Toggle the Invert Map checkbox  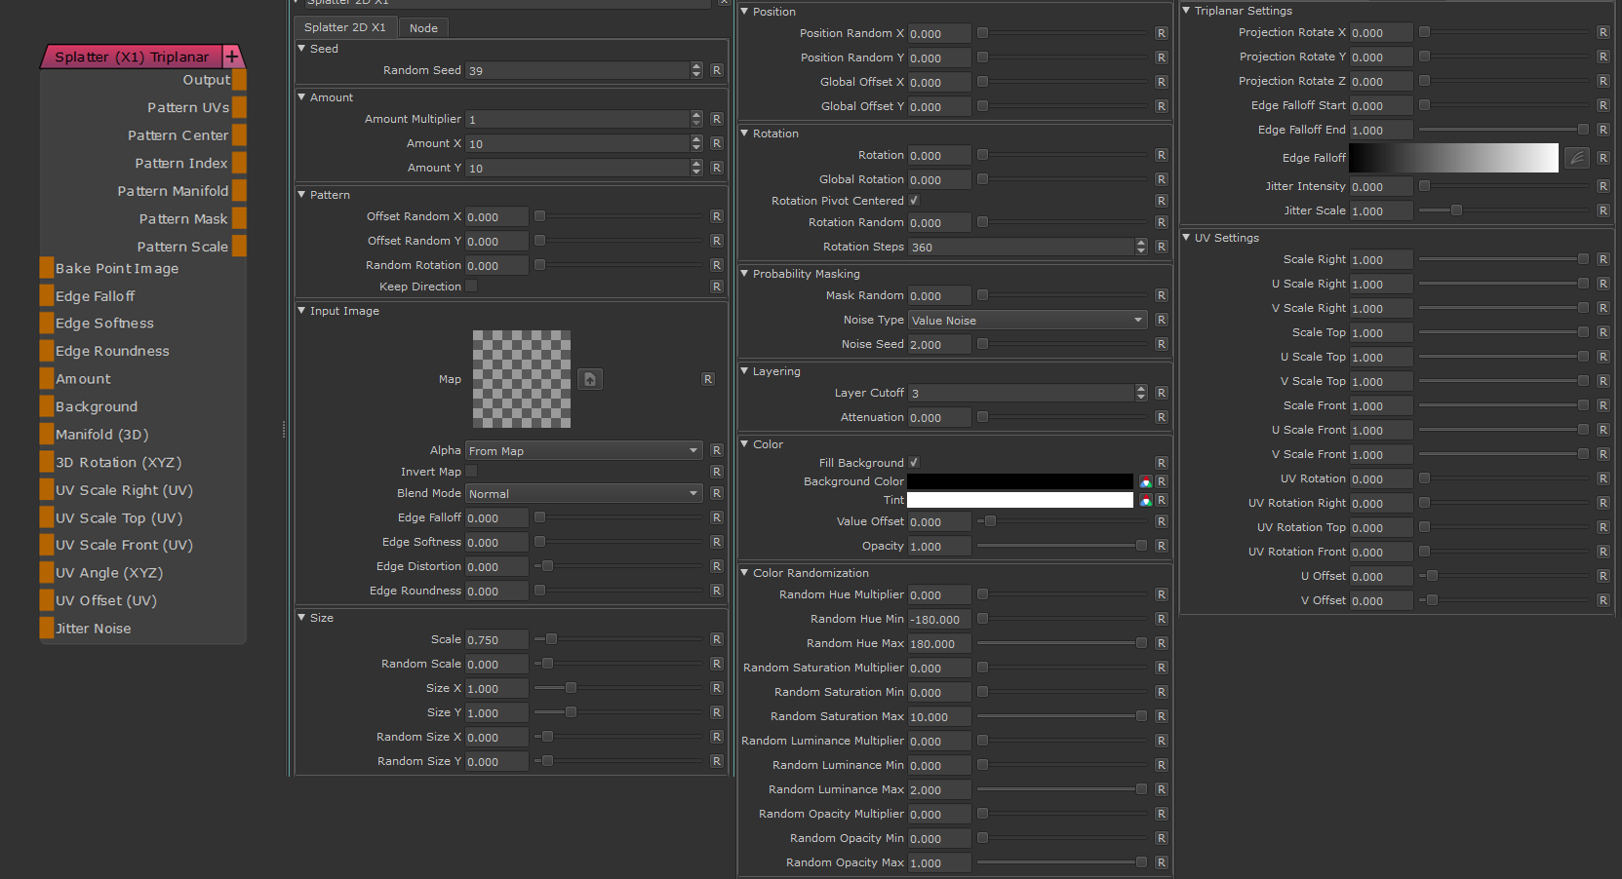coord(471,472)
